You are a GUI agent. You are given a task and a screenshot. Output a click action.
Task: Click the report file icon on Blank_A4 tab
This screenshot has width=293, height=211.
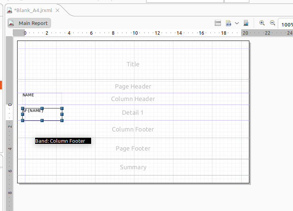click(x=10, y=10)
